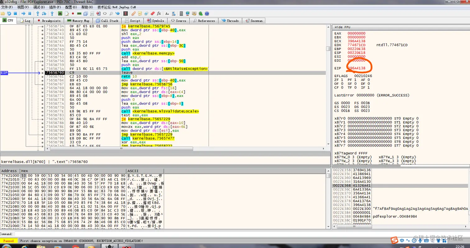The width and height of the screenshot is (470, 248).
Task: Click the Call Stack toolbar icon
Action: [x=85, y=13]
